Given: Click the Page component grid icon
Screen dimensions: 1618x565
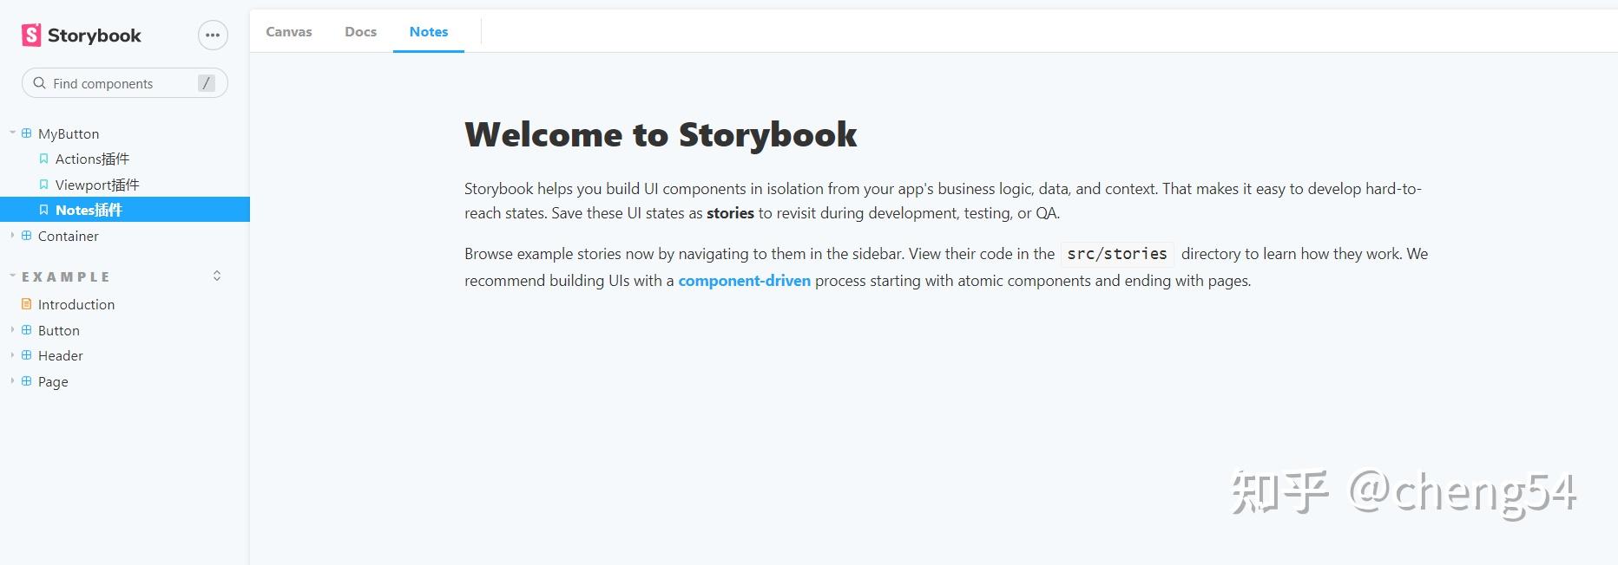Looking at the screenshot, I should (x=26, y=381).
